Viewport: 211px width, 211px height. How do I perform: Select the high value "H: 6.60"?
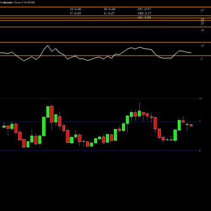(x=110, y=9)
